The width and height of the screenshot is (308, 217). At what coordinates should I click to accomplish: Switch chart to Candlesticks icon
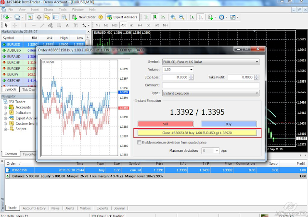[155, 17]
